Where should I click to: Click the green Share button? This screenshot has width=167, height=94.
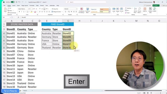pyautogui.click(x=156, y=5)
